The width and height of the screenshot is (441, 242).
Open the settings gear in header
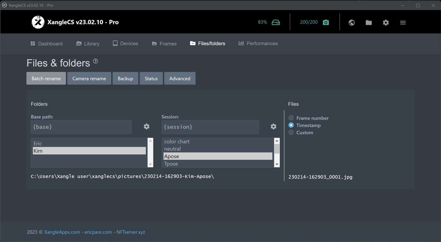point(386,23)
